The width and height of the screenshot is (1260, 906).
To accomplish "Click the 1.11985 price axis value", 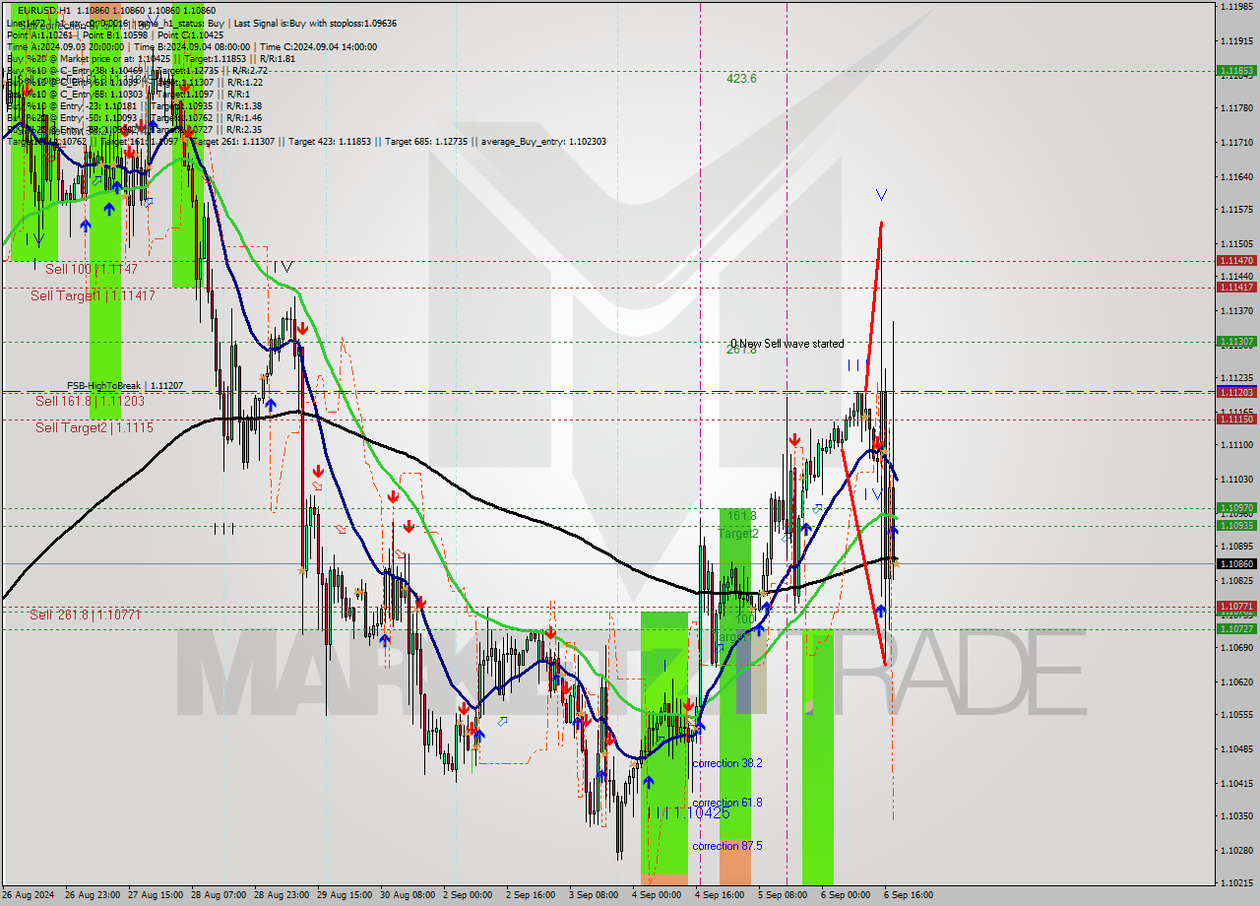I will point(1236,7).
